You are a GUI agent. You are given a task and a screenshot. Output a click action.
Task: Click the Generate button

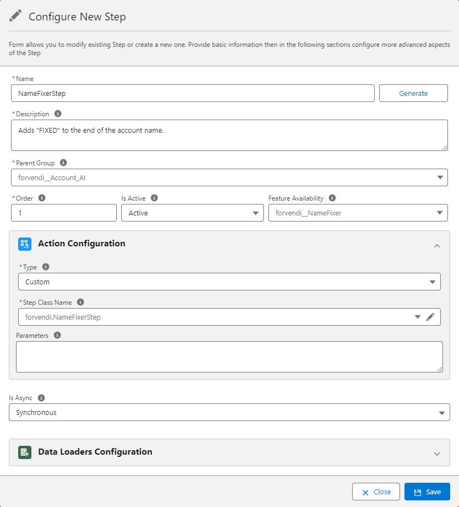(413, 93)
